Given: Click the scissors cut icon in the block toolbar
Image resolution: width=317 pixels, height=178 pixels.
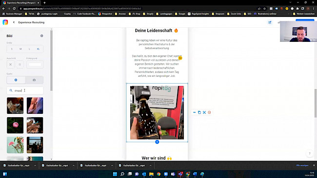Looking at the screenshot, I should tap(204, 112).
